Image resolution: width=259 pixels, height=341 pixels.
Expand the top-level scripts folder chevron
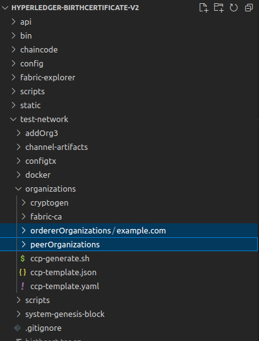coord(13,91)
